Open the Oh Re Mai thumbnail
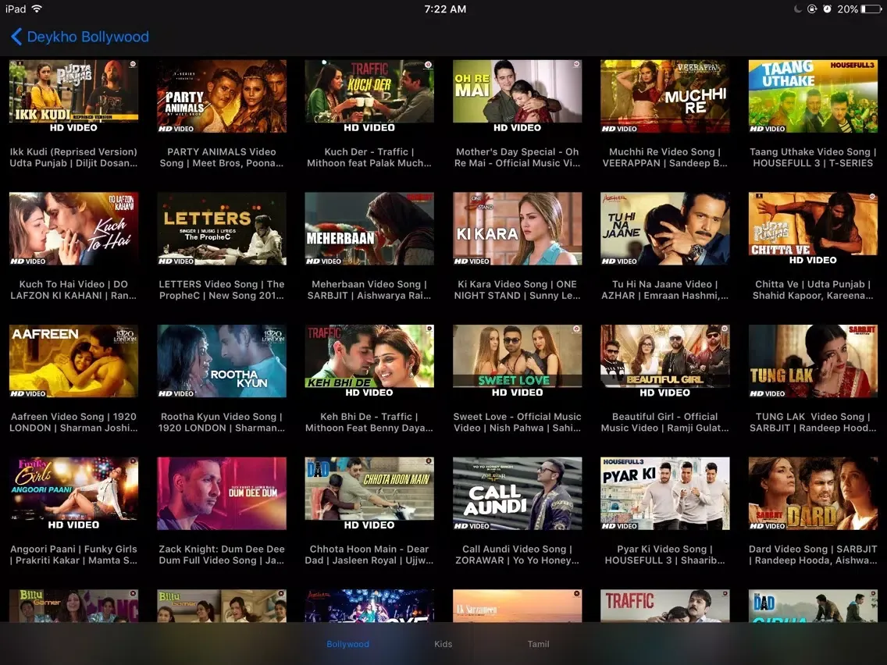This screenshot has height=665, width=887. (517, 96)
